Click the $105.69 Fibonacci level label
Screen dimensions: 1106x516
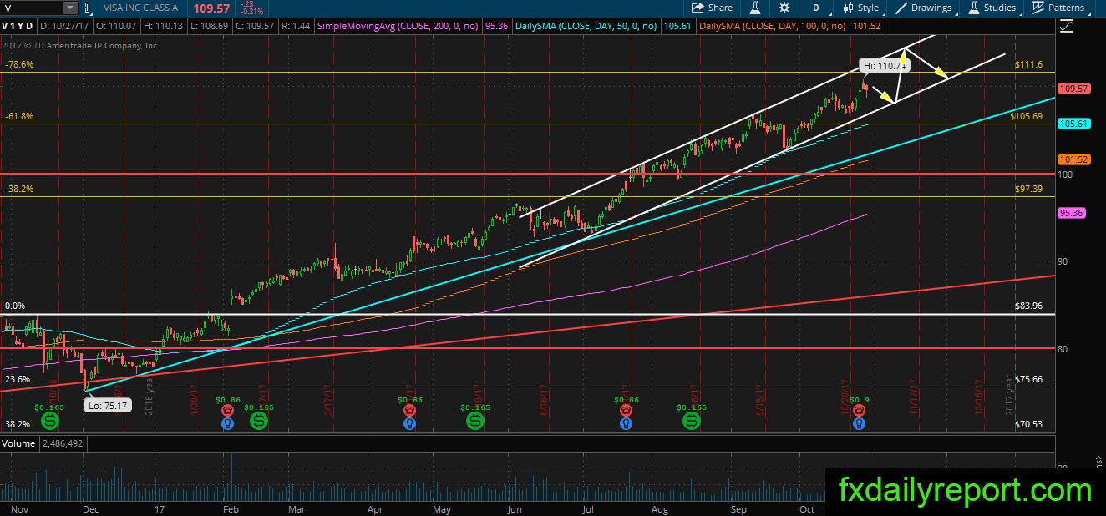click(x=1027, y=116)
